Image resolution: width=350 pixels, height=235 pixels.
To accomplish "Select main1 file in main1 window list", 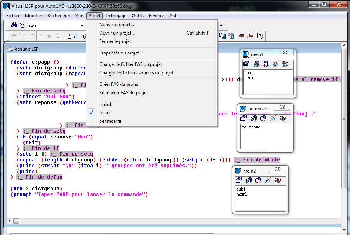I will 250,77.
